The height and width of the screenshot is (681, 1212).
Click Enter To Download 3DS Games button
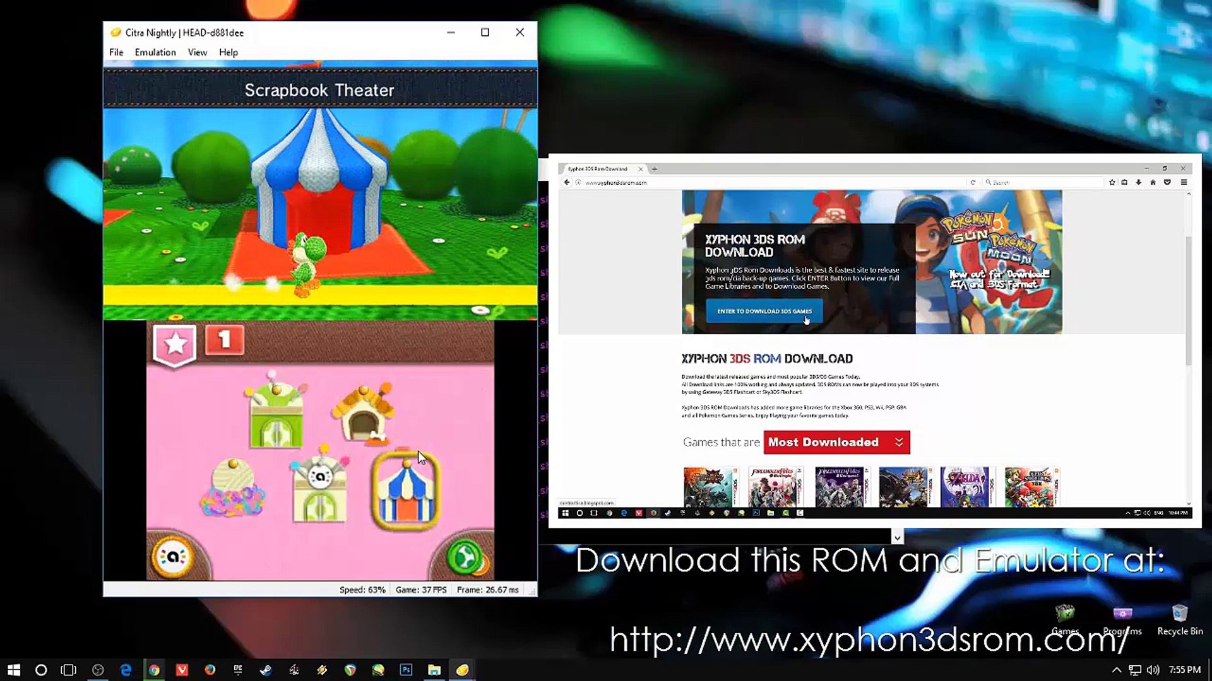764,311
